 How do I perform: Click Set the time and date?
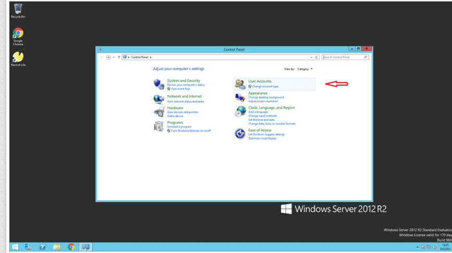(x=262, y=120)
